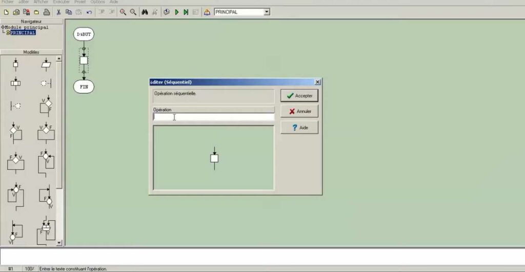This screenshot has width=525, height=272.
Task: Select the simple conditional model with V above F
Action: pyautogui.click(x=46, y=106)
